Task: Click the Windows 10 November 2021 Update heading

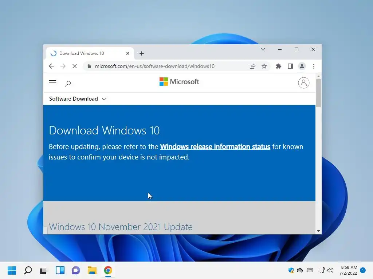Action: tap(121, 227)
